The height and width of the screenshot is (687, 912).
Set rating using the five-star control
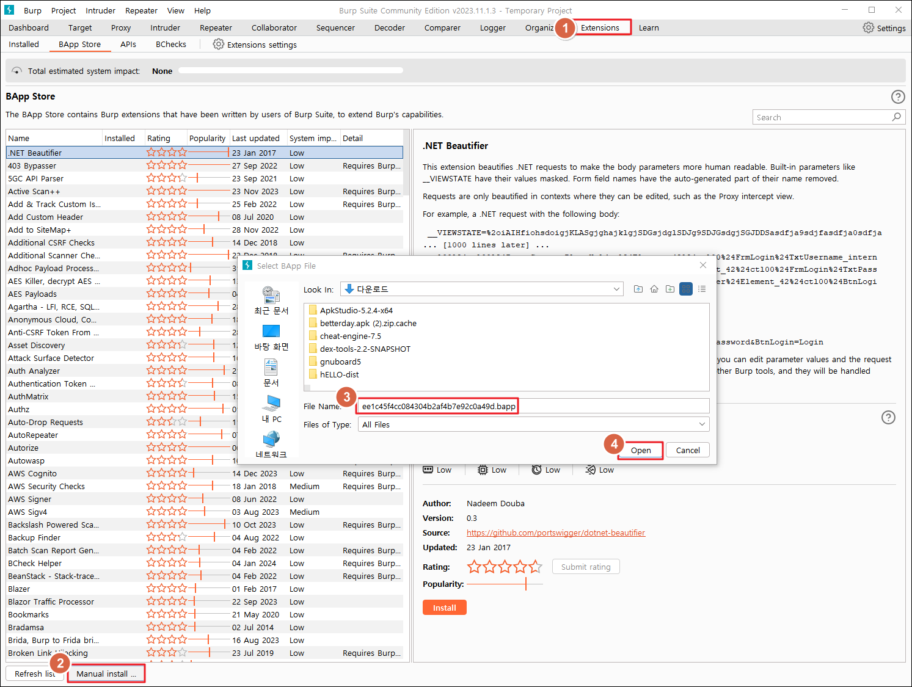[505, 567]
